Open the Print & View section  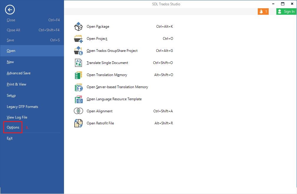coord(17,84)
